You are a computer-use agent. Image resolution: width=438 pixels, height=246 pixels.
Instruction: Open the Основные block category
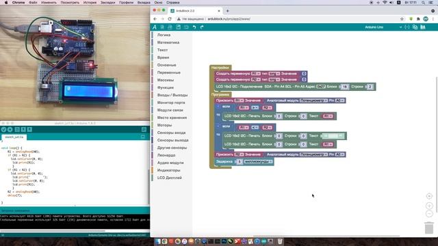[x=166, y=65]
